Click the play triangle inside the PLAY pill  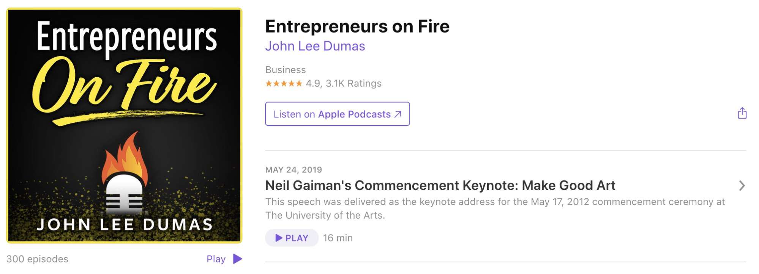280,238
